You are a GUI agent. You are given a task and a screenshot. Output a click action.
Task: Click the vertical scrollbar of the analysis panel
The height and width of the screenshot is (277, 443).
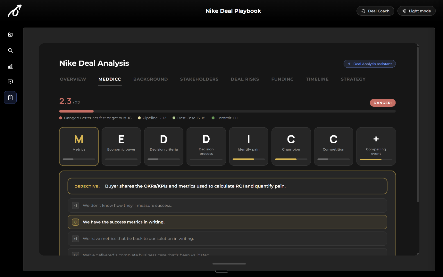(418, 125)
